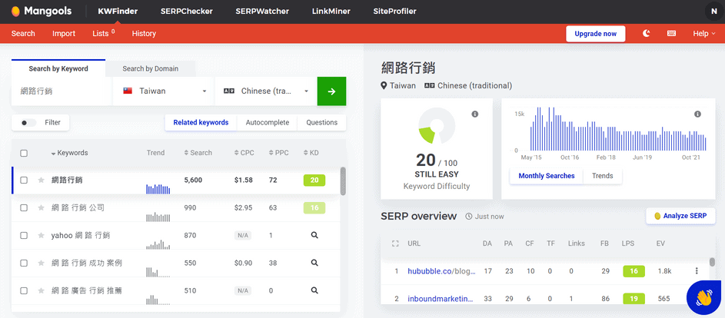Click Upgrade now button
Screen dimensions: 725x318
point(596,34)
